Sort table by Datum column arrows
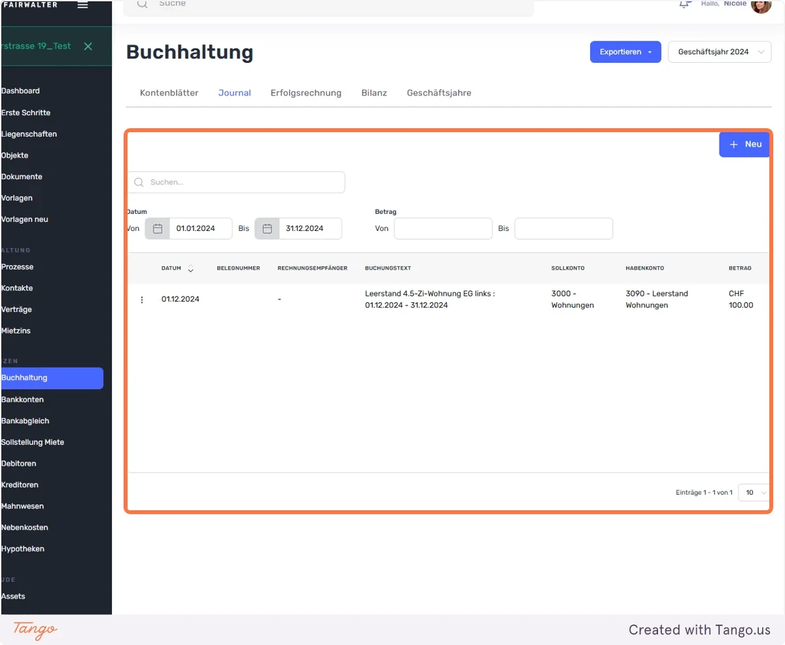Screen dimensions: 785x645 (190, 268)
